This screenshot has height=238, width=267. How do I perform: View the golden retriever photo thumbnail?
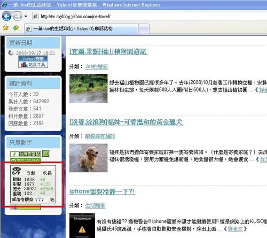pyautogui.click(x=88, y=158)
